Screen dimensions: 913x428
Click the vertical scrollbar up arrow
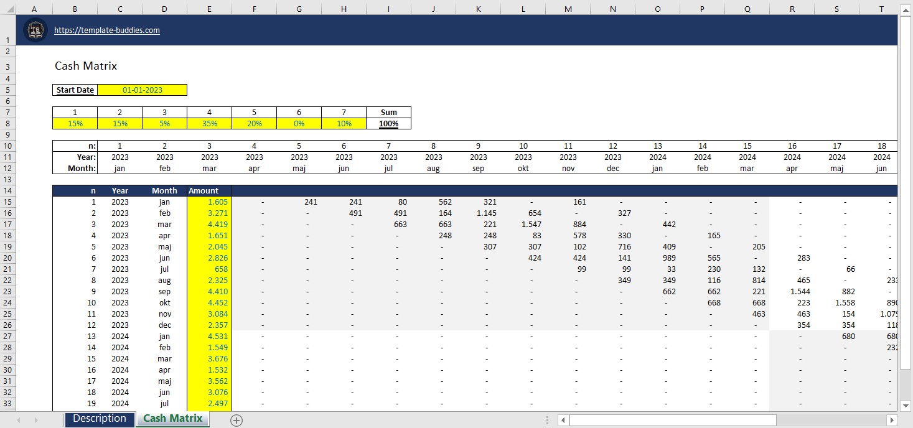[906, 9]
